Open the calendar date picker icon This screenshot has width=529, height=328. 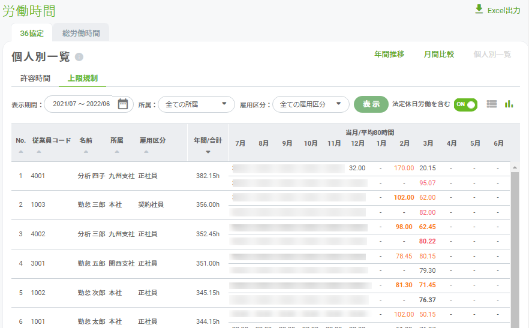[123, 104]
